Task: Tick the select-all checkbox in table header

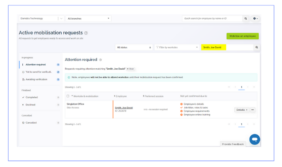Action: [x=68, y=96]
